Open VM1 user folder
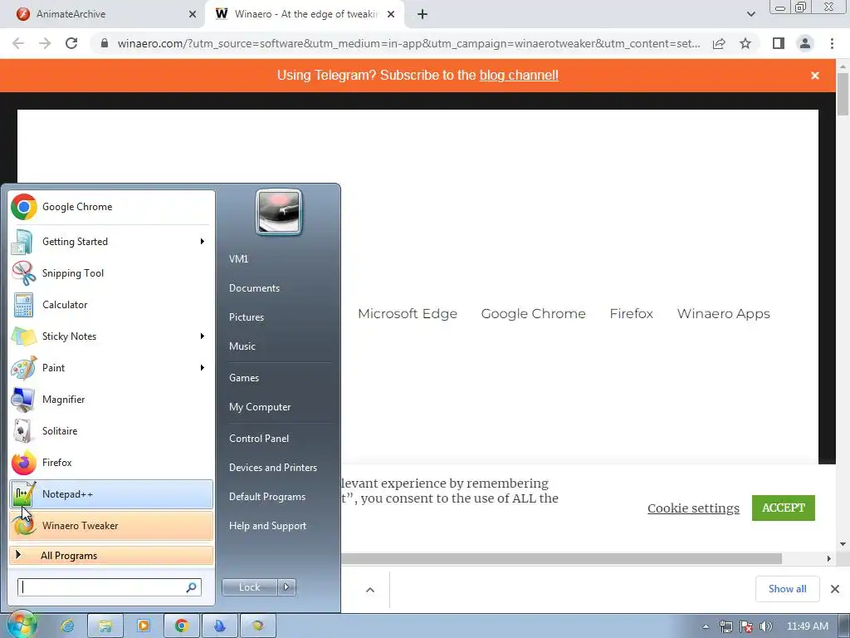This screenshot has width=850, height=638. 238,259
